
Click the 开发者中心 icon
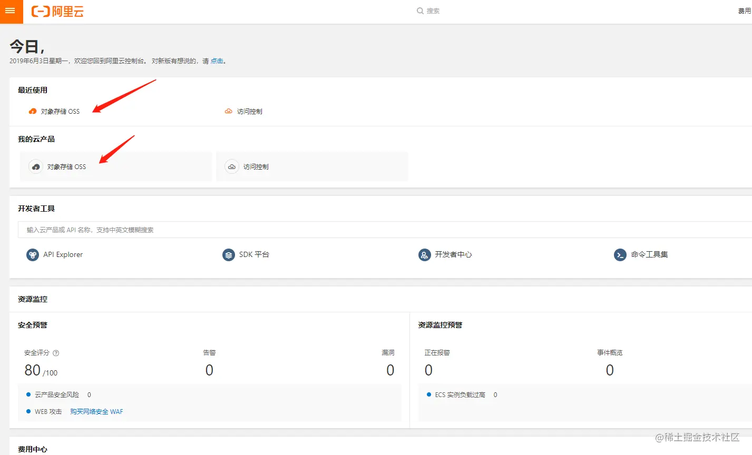pyautogui.click(x=425, y=255)
